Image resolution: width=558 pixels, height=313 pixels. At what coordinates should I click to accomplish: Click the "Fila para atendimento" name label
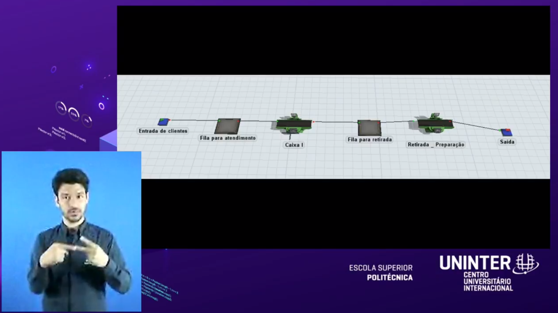(228, 138)
